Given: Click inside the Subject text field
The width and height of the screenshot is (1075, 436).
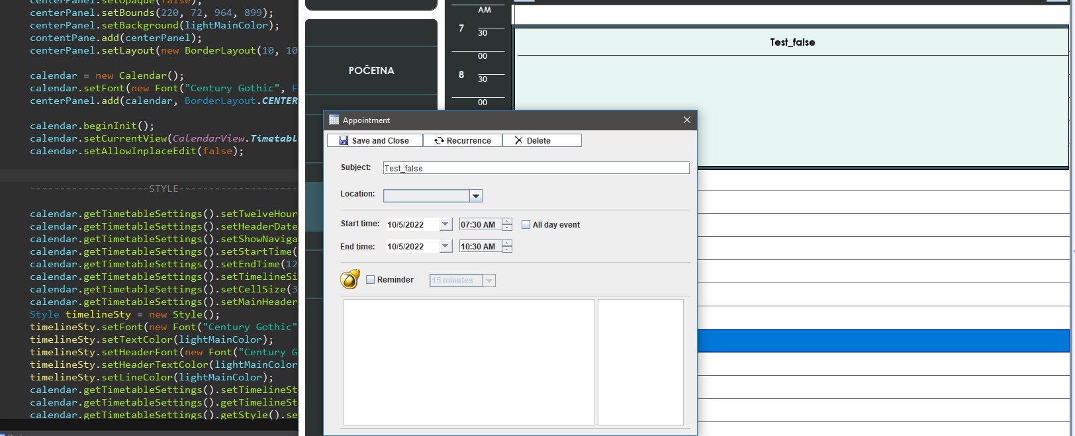Looking at the screenshot, I should [536, 168].
